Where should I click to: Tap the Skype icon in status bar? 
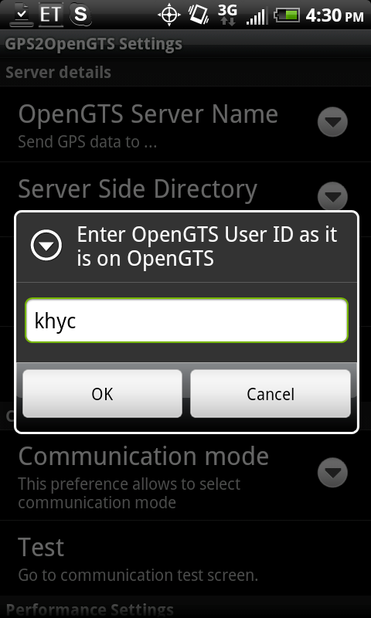click(80, 15)
